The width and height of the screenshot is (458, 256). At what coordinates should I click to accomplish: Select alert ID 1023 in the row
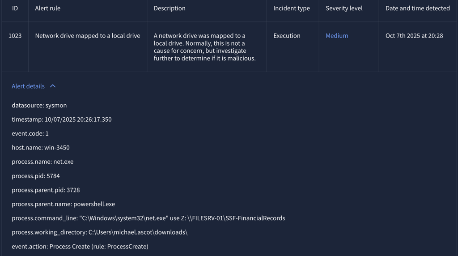point(15,35)
